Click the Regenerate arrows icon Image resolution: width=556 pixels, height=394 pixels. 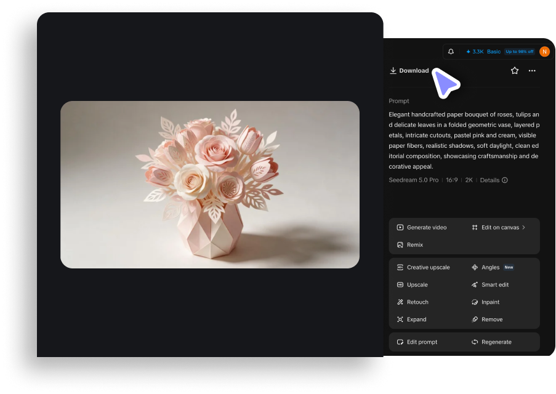tap(475, 342)
